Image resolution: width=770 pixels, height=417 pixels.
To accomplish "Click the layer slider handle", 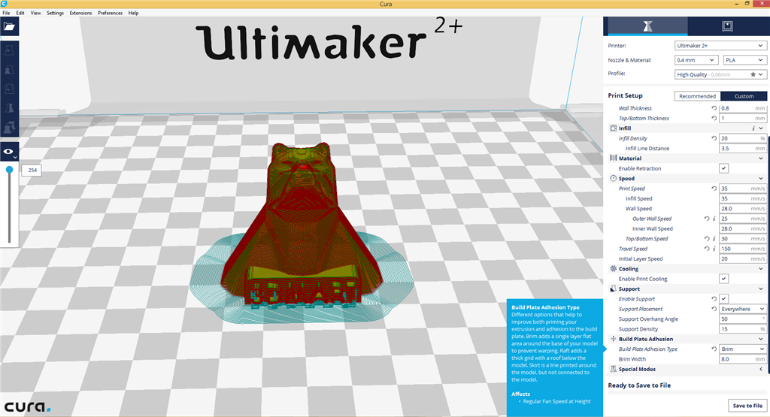I will coord(9,170).
